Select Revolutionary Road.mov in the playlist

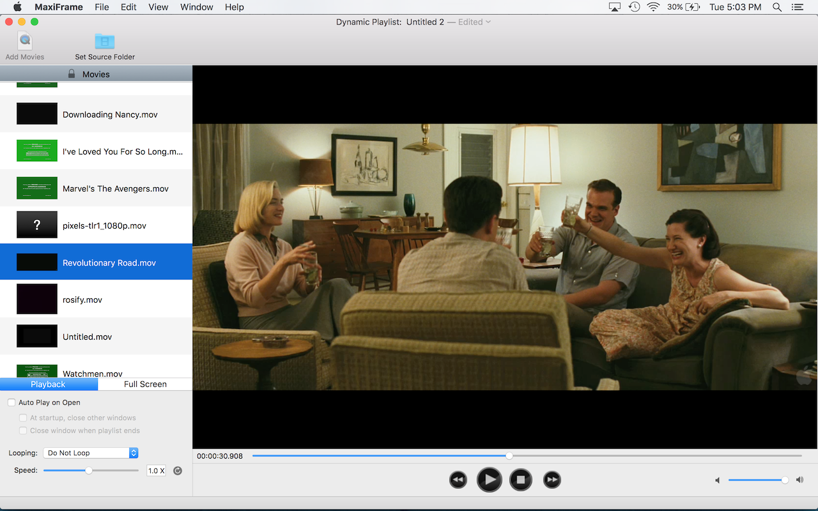(x=96, y=262)
